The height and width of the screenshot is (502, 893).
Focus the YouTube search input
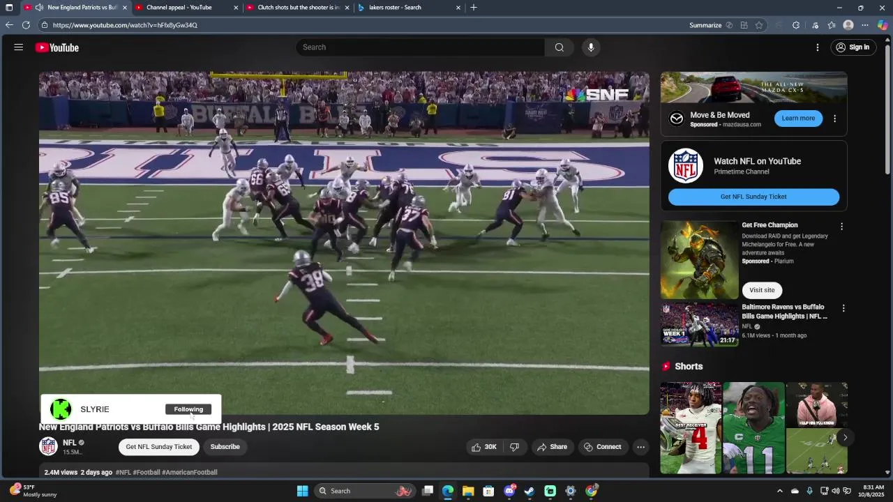[x=421, y=47]
